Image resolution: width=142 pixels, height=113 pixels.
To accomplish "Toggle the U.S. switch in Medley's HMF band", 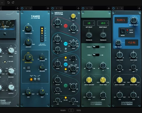I will pos(66,49).
